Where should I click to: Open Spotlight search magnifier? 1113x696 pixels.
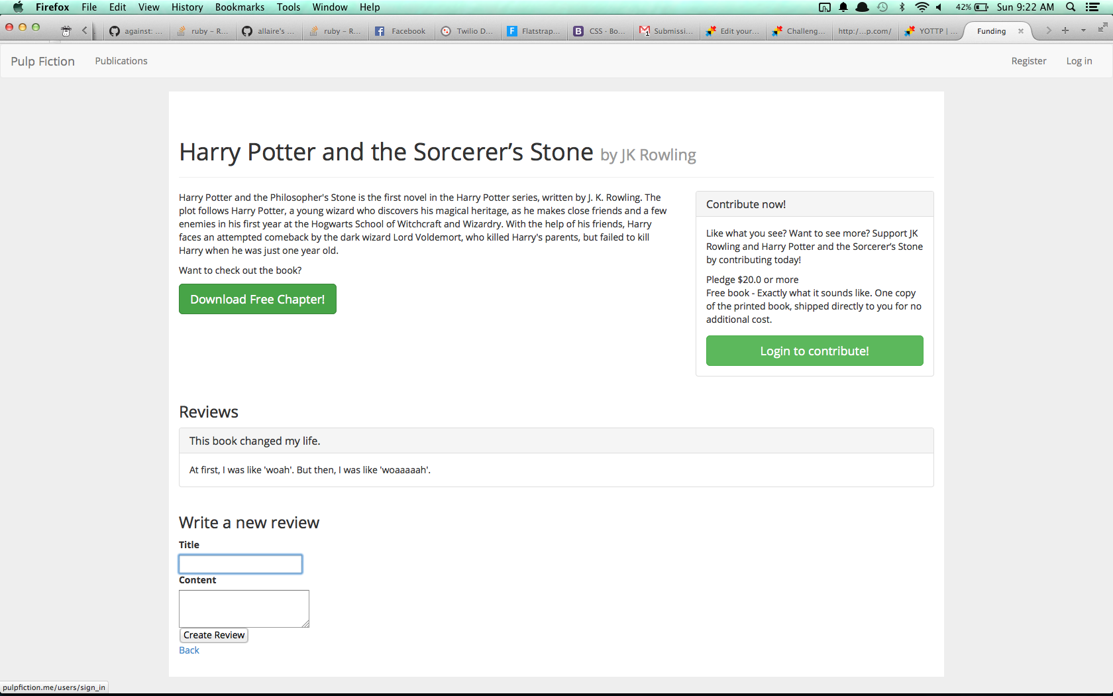pyautogui.click(x=1071, y=7)
